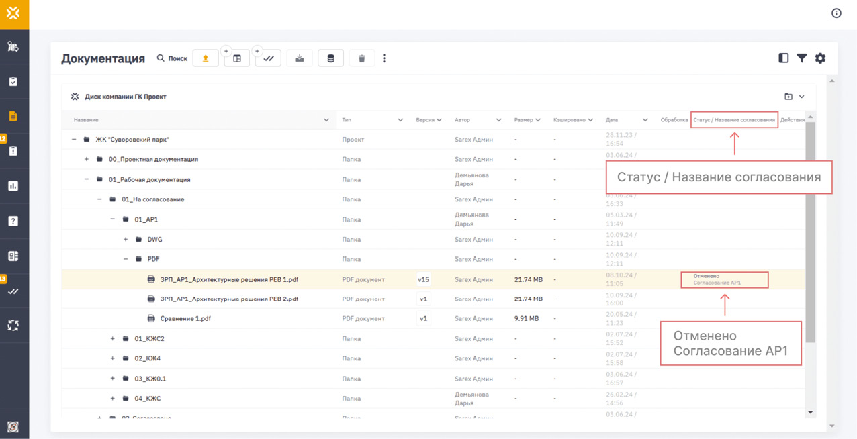Screen dimensions: 857x439
Task: Open the info icon in top-right corner
Action: 836,13
